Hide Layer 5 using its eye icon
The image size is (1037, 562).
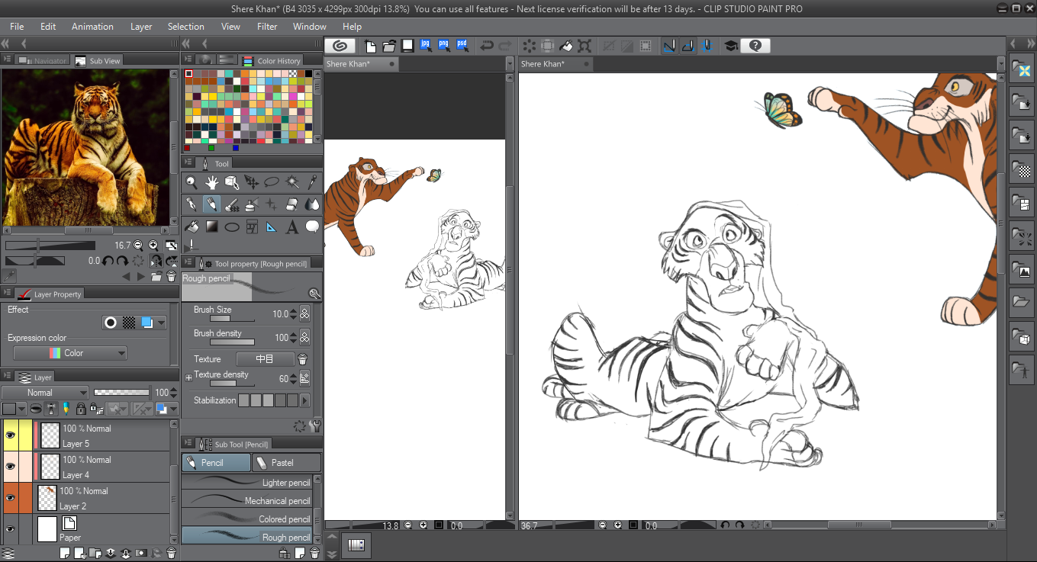[x=11, y=435]
